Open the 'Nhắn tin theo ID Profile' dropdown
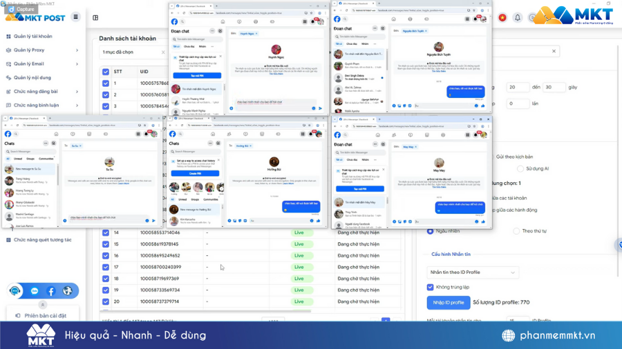622x349 pixels. coord(473,272)
